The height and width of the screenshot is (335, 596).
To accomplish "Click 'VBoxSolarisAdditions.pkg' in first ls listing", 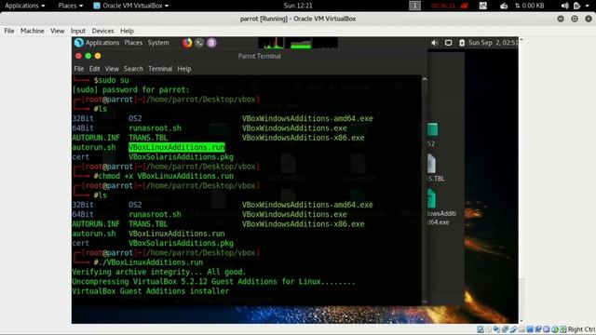I will tap(181, 157).
